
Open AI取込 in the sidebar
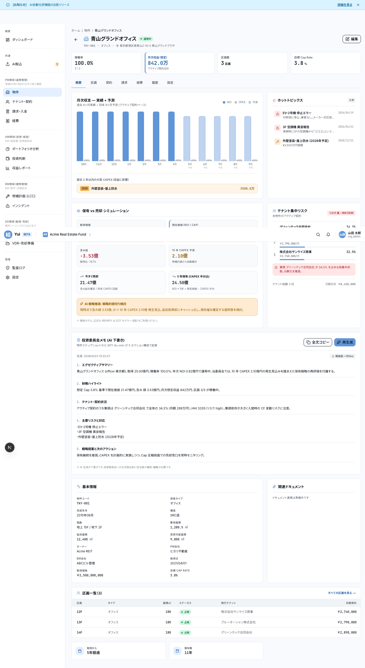tap(32, 64)
